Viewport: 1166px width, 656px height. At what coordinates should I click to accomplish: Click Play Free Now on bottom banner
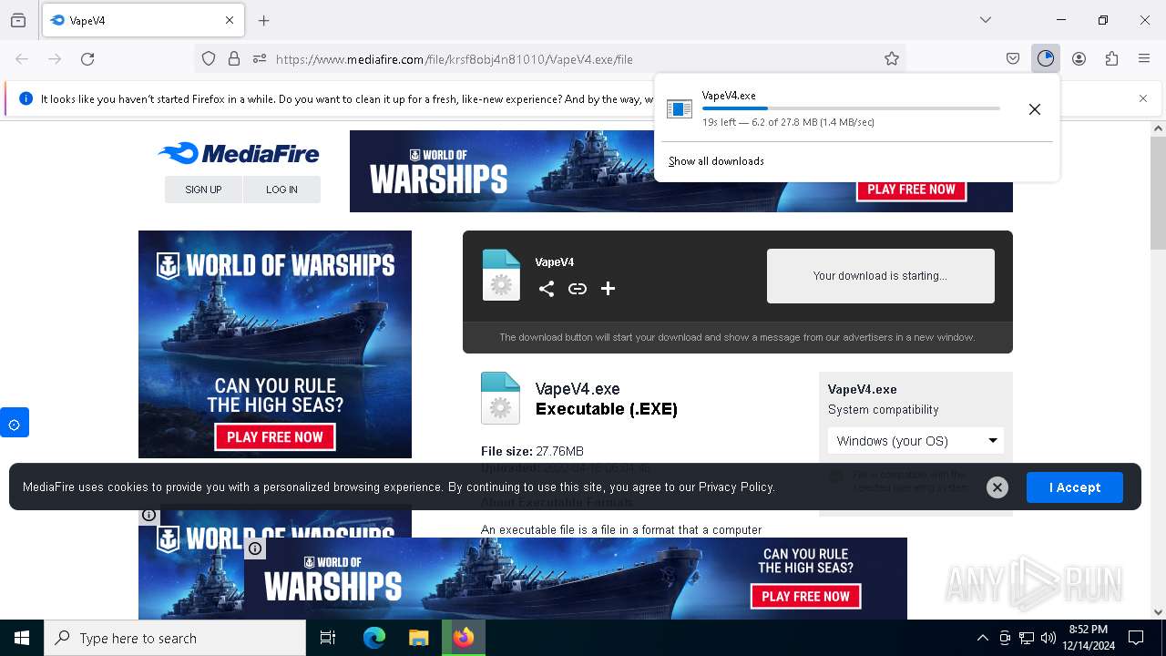[805, 597]
